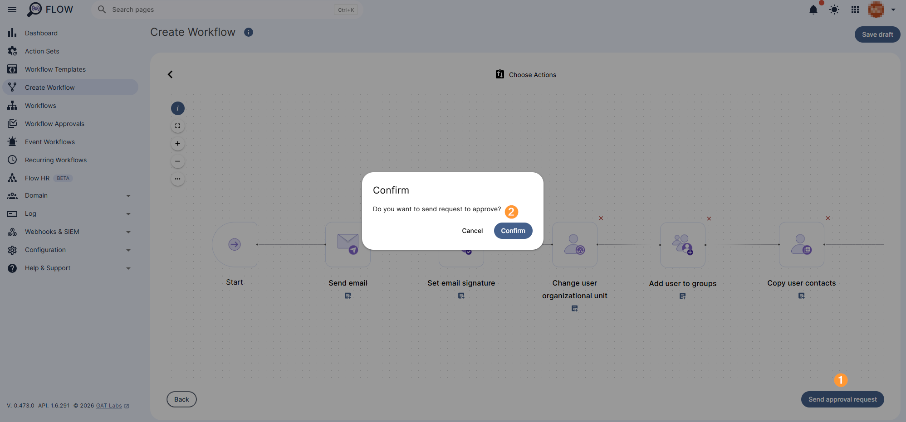
Task: Open Action Sets in sidebar
Action: coord(70,51)
